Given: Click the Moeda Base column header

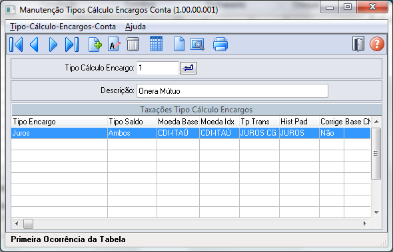Looking at the screenshot, I should click(x=178, y=122).
